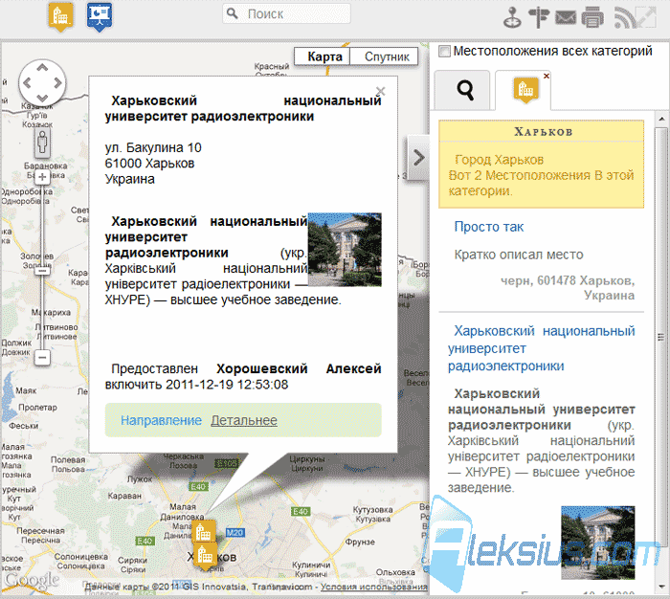Open the Детальнее link
This screenshot has width=670, height=599.
244,420
